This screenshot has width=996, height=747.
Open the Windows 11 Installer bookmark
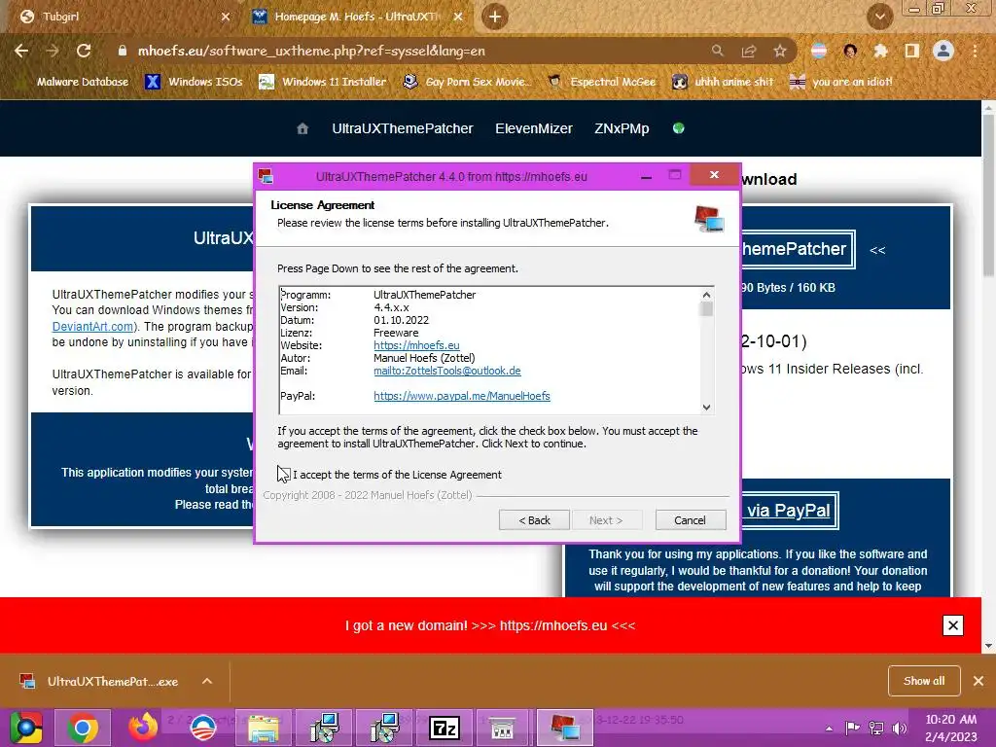coord(323,82)
